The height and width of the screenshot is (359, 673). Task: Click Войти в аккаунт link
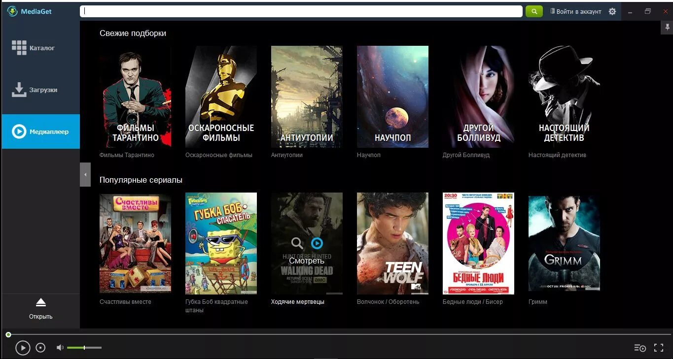pos(576,11)
